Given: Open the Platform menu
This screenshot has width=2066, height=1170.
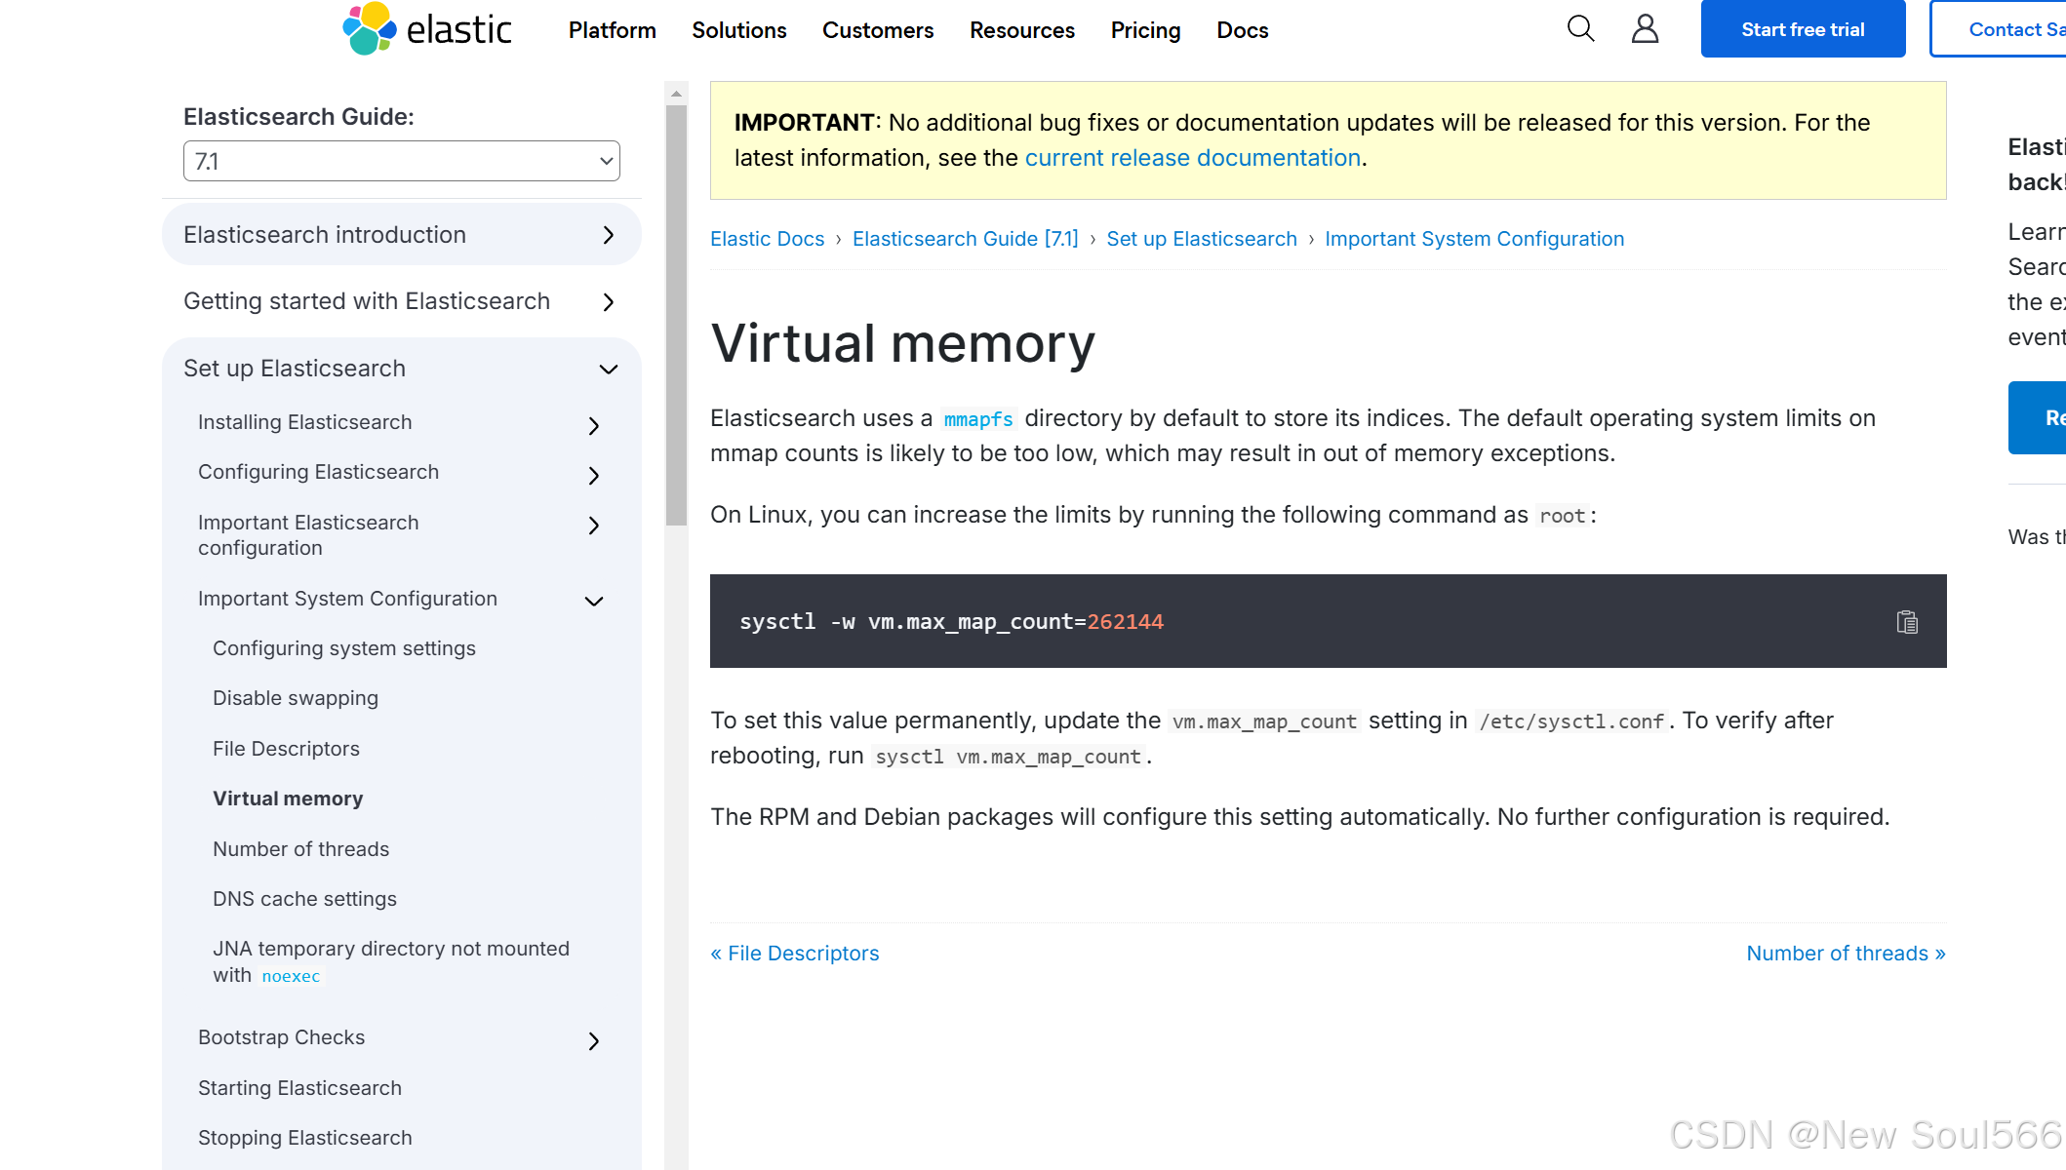Looking at the screenshot, I should coord(612,30).
